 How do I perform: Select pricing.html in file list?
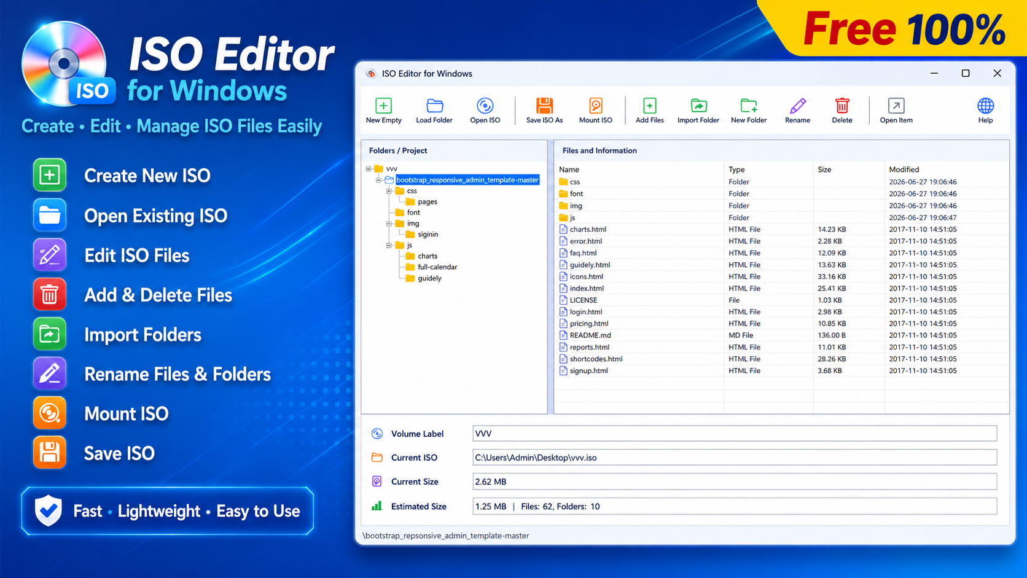click(589, 323)
